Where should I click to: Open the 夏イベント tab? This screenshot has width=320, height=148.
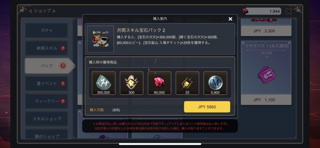coord(46,83)
